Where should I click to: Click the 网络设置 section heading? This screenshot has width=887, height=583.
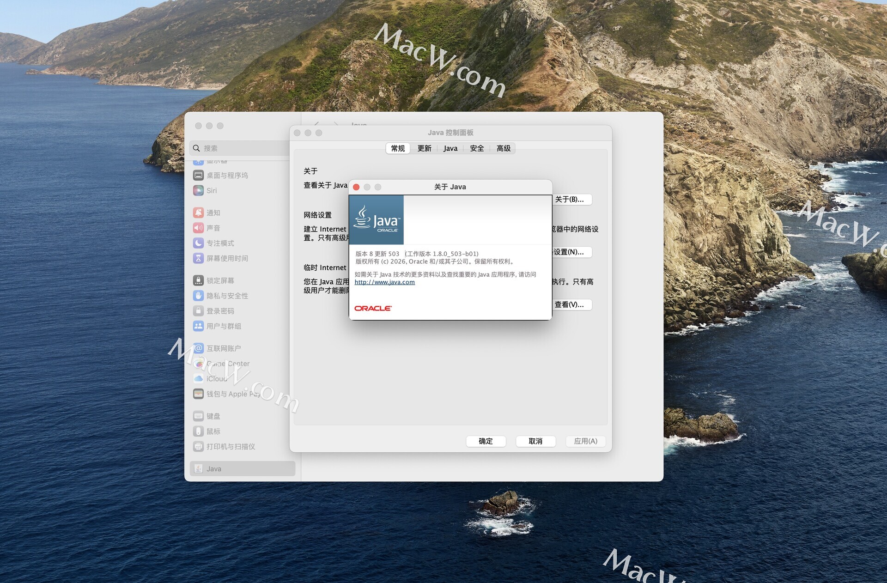click(x=317, y=215)
